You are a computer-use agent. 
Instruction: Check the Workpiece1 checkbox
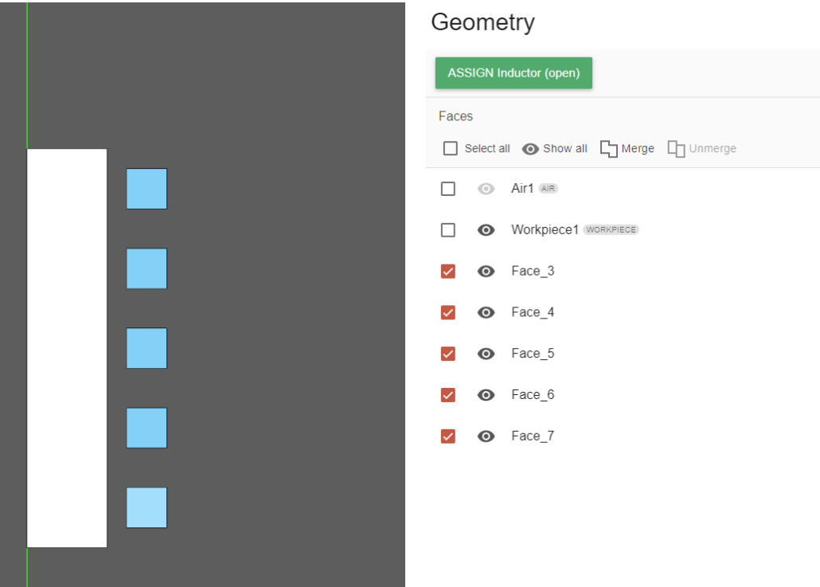(x=448, y=230)
